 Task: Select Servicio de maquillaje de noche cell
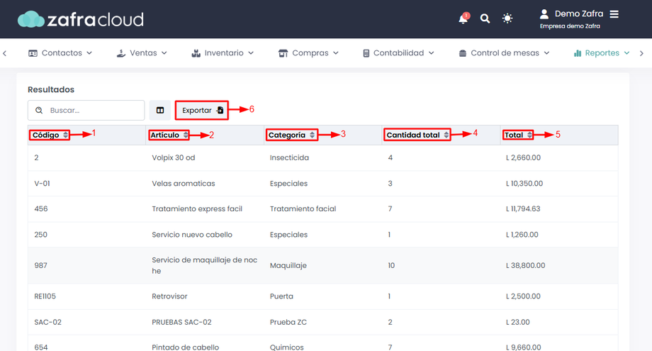pyautogui.click(x=205, y=265)
